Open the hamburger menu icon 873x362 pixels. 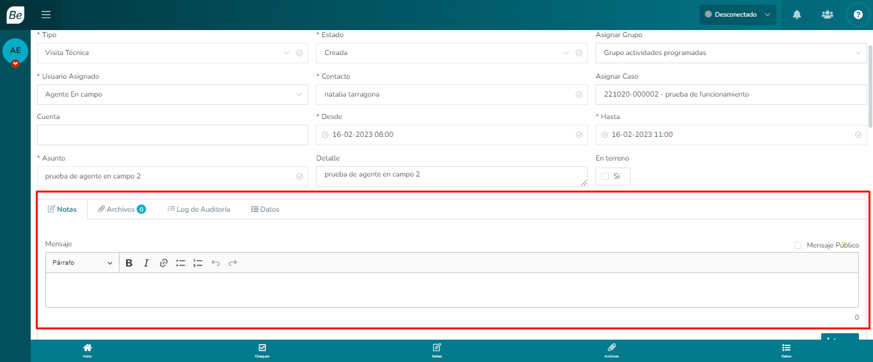click(45, 15)
